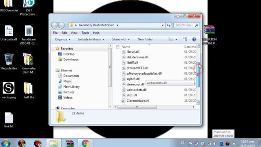Click the Change your view icon
Screen dimensions: 261x147
tap(170, 39)
